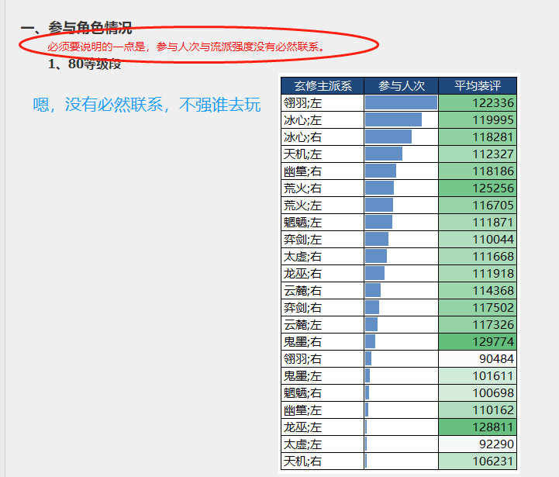Click the value 114368

click(x=493, y=291)
